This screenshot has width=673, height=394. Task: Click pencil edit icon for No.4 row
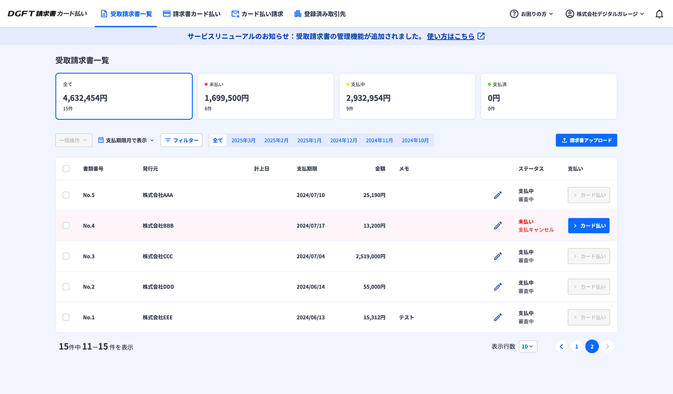coord(497,225)
